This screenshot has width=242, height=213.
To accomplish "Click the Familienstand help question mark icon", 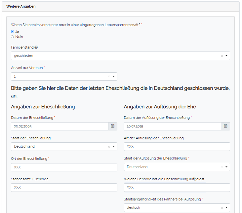I will point(36,48).
